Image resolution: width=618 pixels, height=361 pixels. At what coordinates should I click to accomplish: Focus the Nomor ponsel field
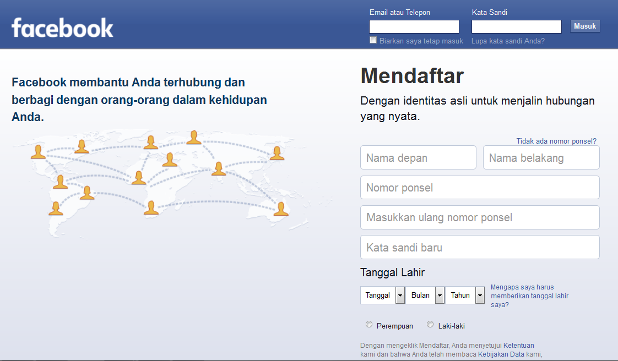480,188
